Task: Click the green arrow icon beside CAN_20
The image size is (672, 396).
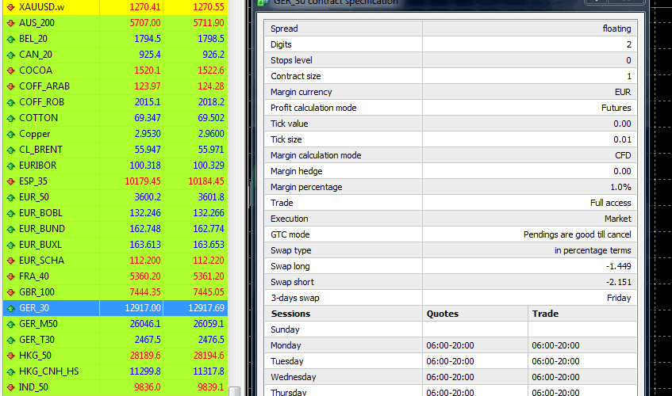Action: (x=11, y=55)
